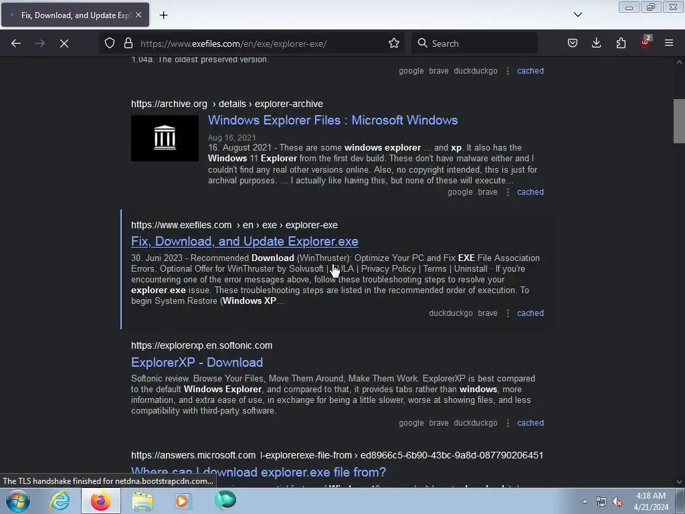Select the Fix, Download, and Update tab
This screenshot has width=685, height=514.
tap(75, 15)
